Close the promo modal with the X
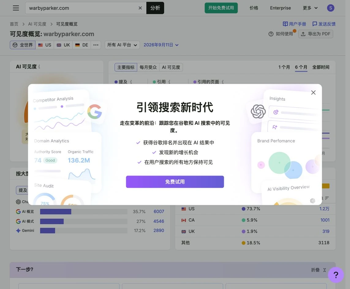Viewport: 350px width, 289px height. point(313,93)
